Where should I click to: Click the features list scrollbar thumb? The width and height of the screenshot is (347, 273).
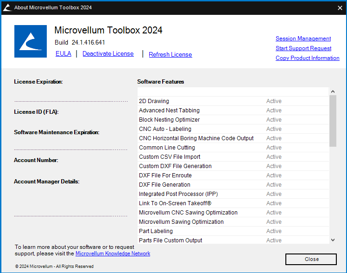point(333,121)
